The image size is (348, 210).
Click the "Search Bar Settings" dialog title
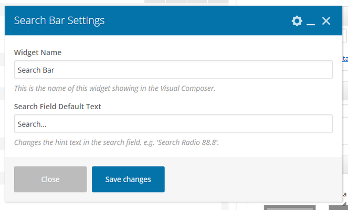(x=59, y=20)
